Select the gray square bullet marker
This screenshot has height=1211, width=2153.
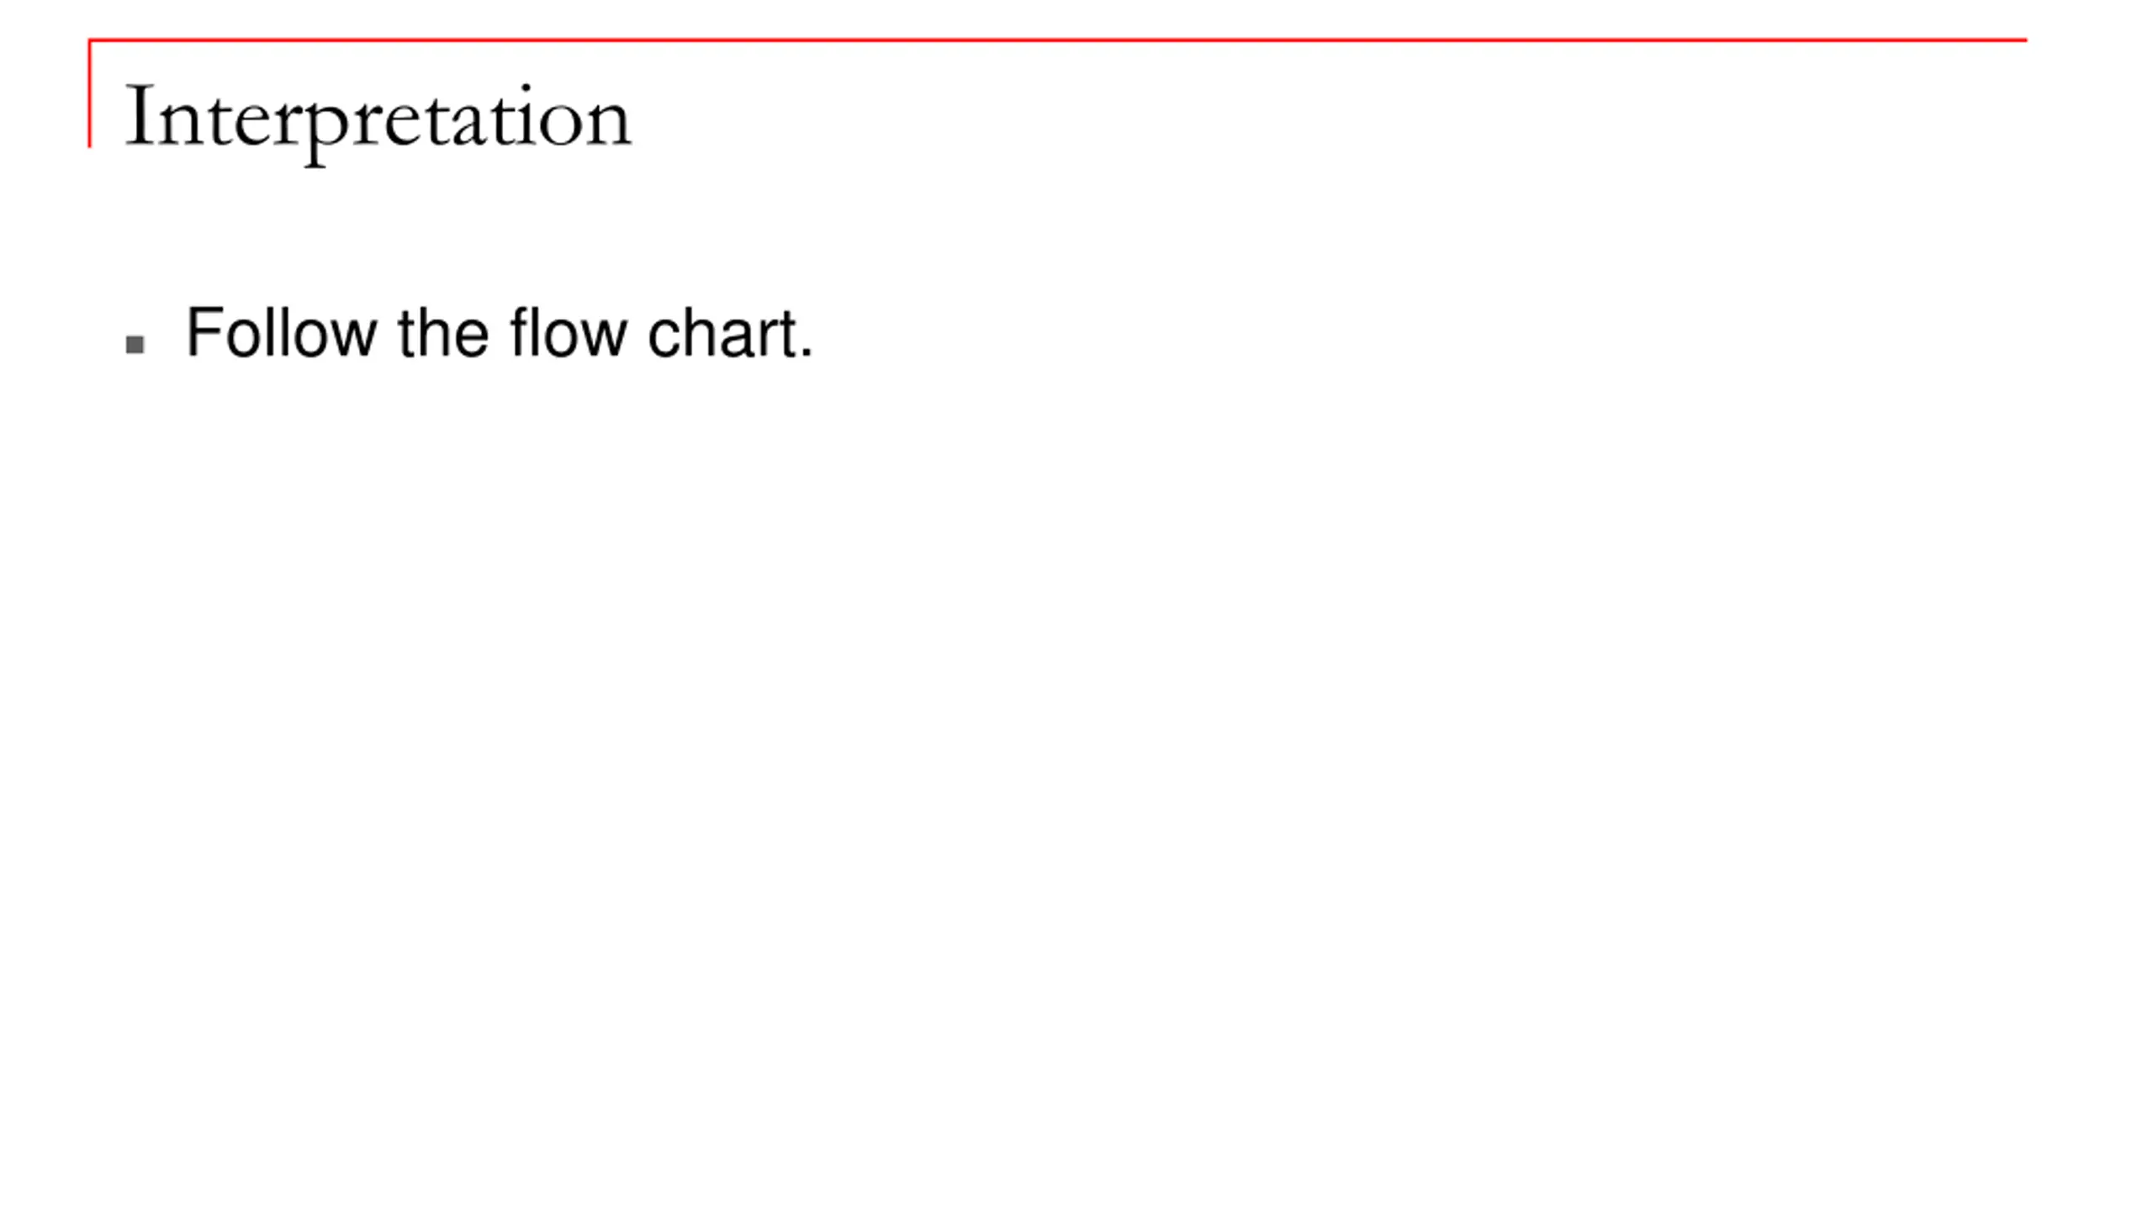[x=135, y=345]
